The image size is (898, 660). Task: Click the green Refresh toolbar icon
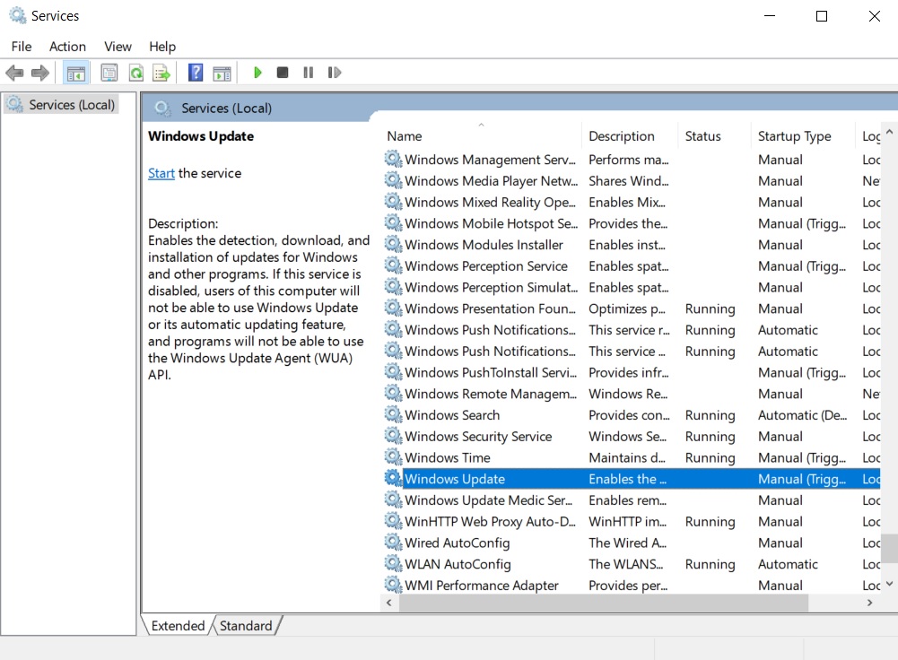click(x=135, y=73)
